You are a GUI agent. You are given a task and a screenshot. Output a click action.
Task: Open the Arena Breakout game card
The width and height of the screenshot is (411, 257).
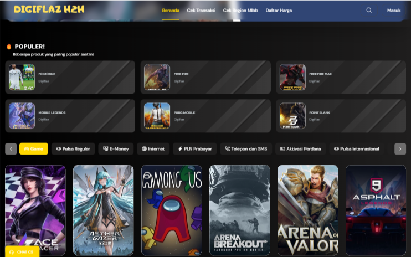point(239,210)
